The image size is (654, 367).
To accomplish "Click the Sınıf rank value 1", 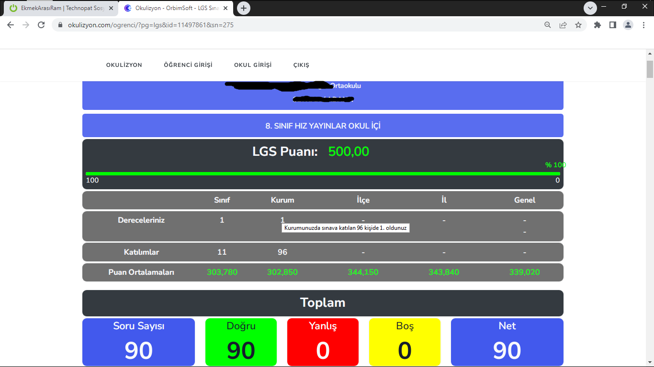I will point(222,220).
